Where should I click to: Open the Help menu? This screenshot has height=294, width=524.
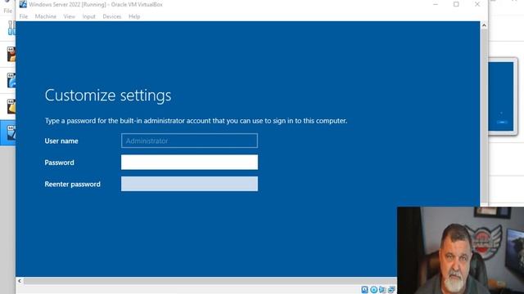(x=134, y=16)
